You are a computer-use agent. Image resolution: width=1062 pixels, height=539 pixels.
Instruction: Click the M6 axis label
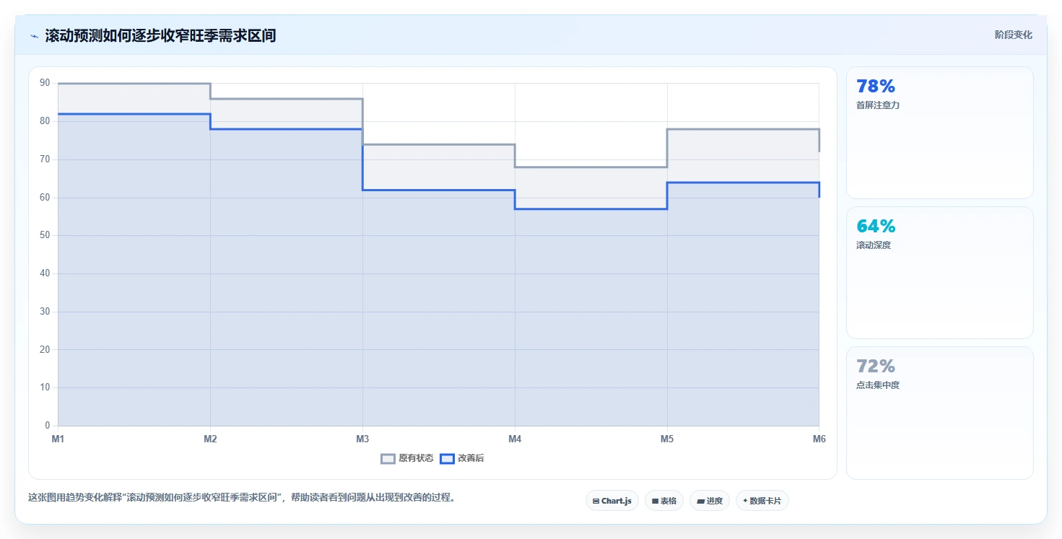click(x=819, y=439)
